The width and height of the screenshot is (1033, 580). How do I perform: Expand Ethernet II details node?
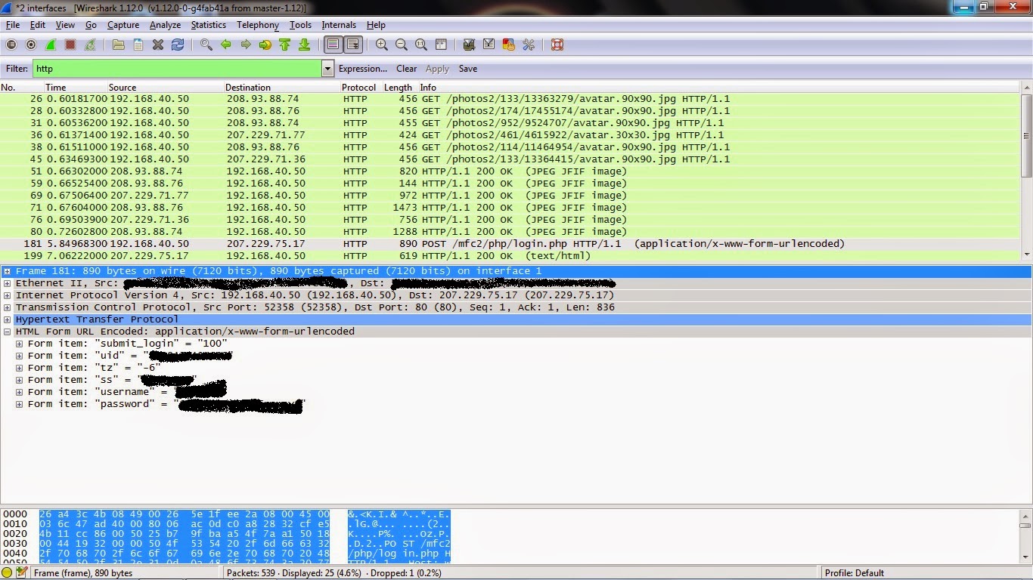[x=7, y=283]
